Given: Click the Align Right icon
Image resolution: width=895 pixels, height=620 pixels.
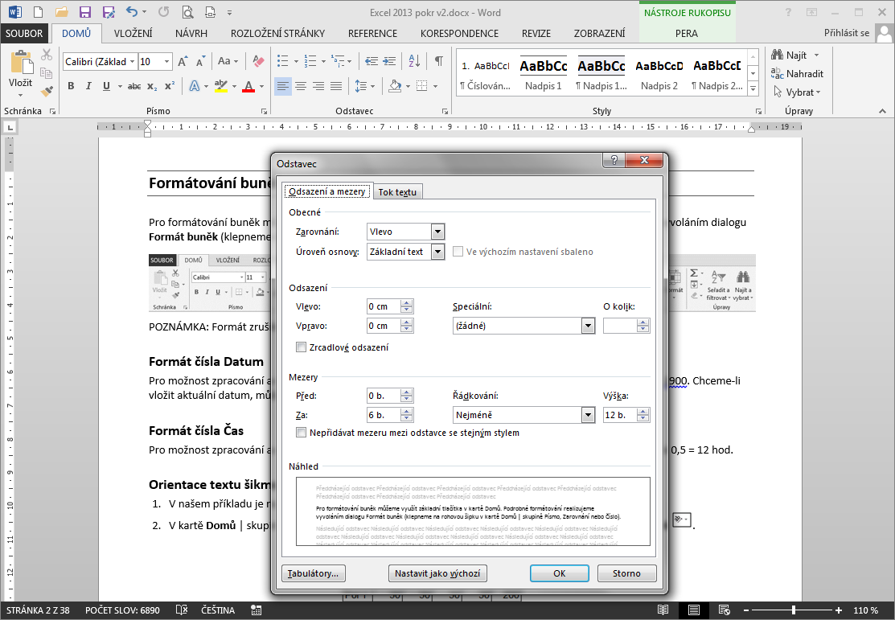Looking at the screenshot, I should tap(318, 86).
